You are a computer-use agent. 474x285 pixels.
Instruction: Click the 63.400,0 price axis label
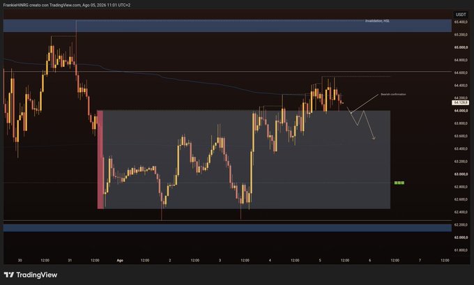coord(461,148)
